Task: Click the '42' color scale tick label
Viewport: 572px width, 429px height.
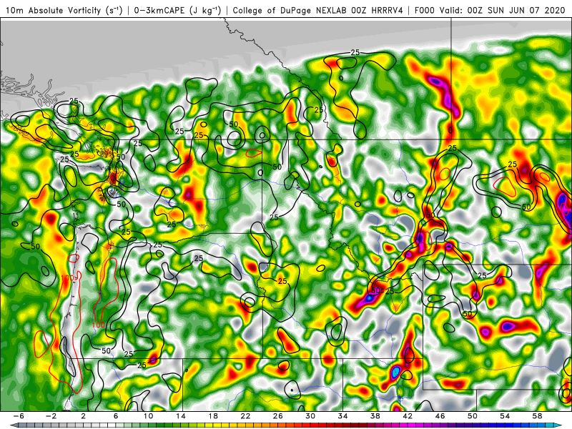Action: (x=408, y=416)
